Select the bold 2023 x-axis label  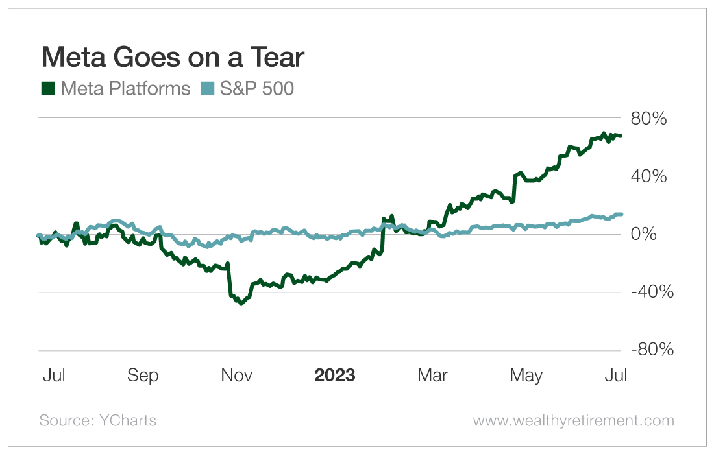334,376
